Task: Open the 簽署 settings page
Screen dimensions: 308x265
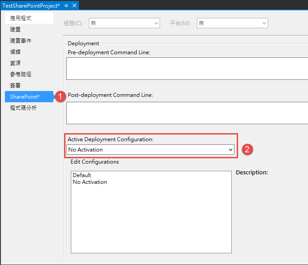Action: tap(29, 86)
